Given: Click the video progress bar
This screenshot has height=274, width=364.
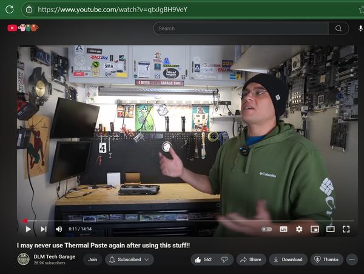Looking at the screenshot, I should point(182,221).
